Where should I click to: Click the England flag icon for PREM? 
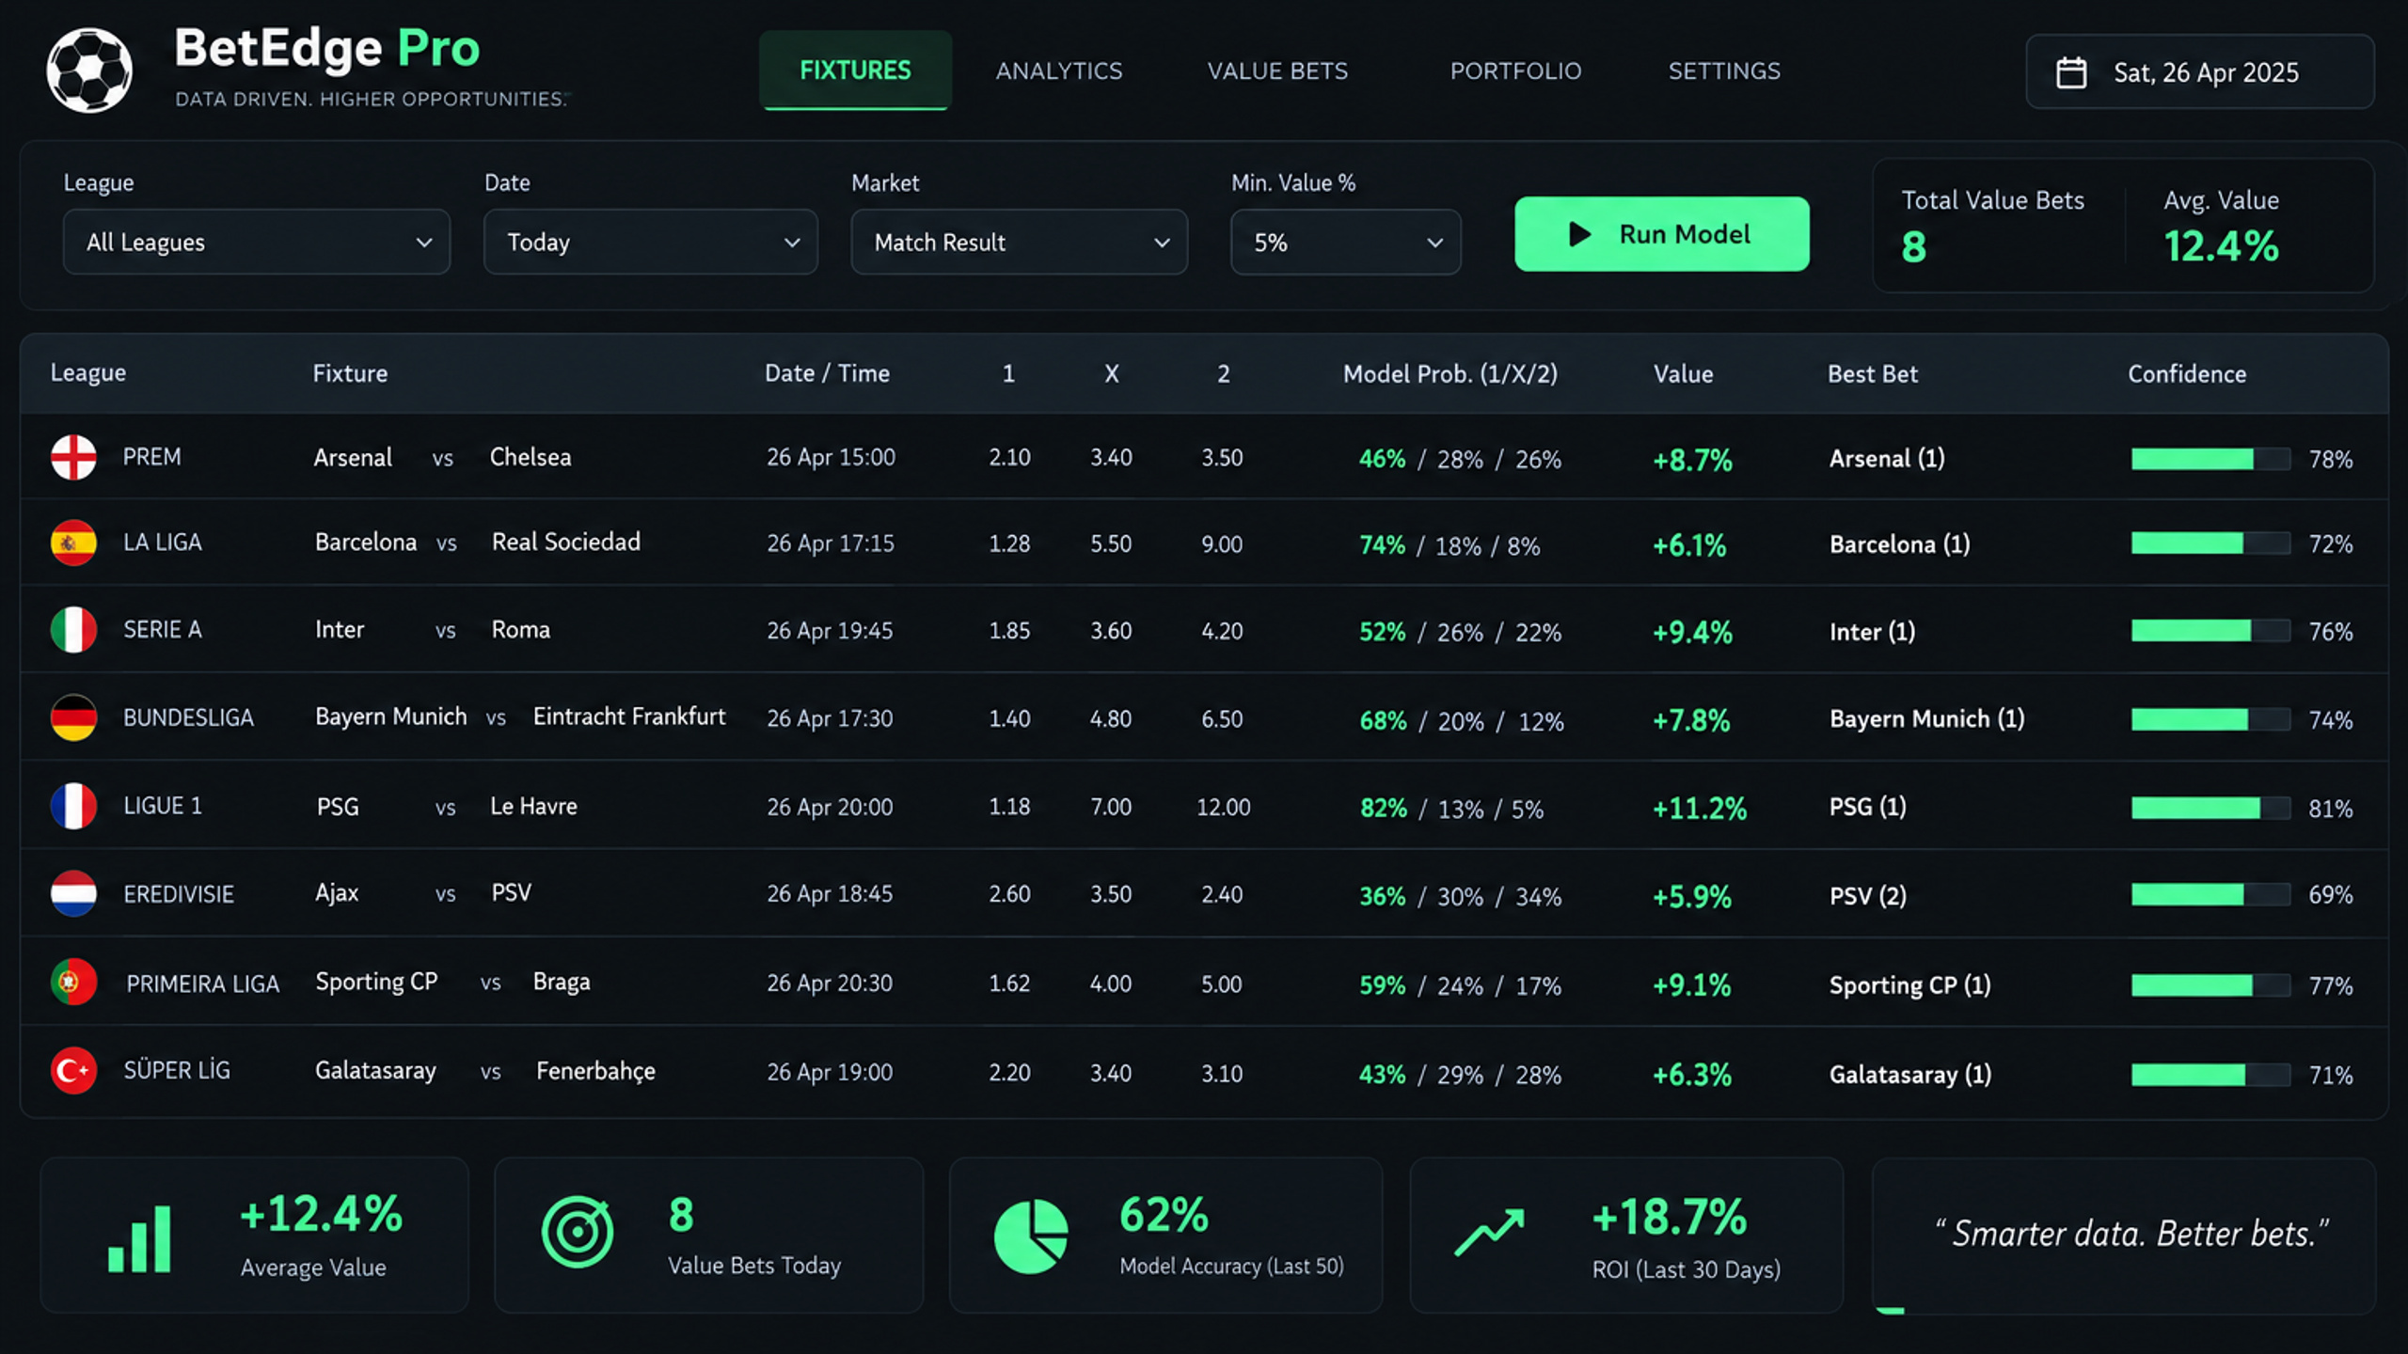click(x=73, y=457)
